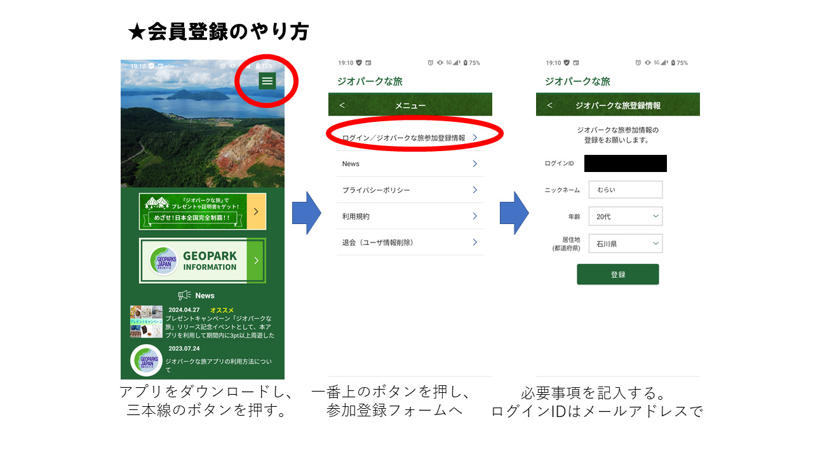Open ログイン／ジオパークな旅参加登録情報 menu entry
Screen dimensions: 813x457
click(x=410, y=138)
